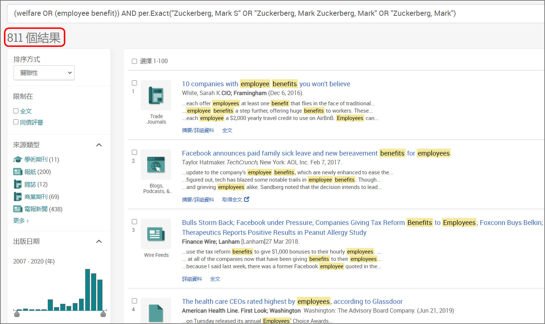Check the box for result 1
This screenshot has height=324, width=545.
tap(134, 83)
